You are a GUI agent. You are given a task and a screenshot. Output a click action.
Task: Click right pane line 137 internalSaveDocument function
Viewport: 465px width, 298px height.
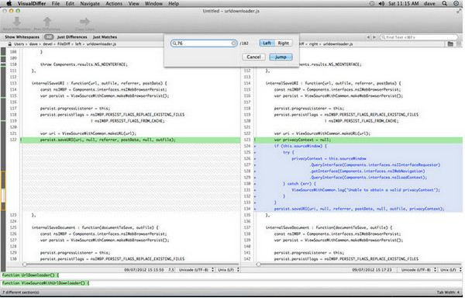coord(329,227)
